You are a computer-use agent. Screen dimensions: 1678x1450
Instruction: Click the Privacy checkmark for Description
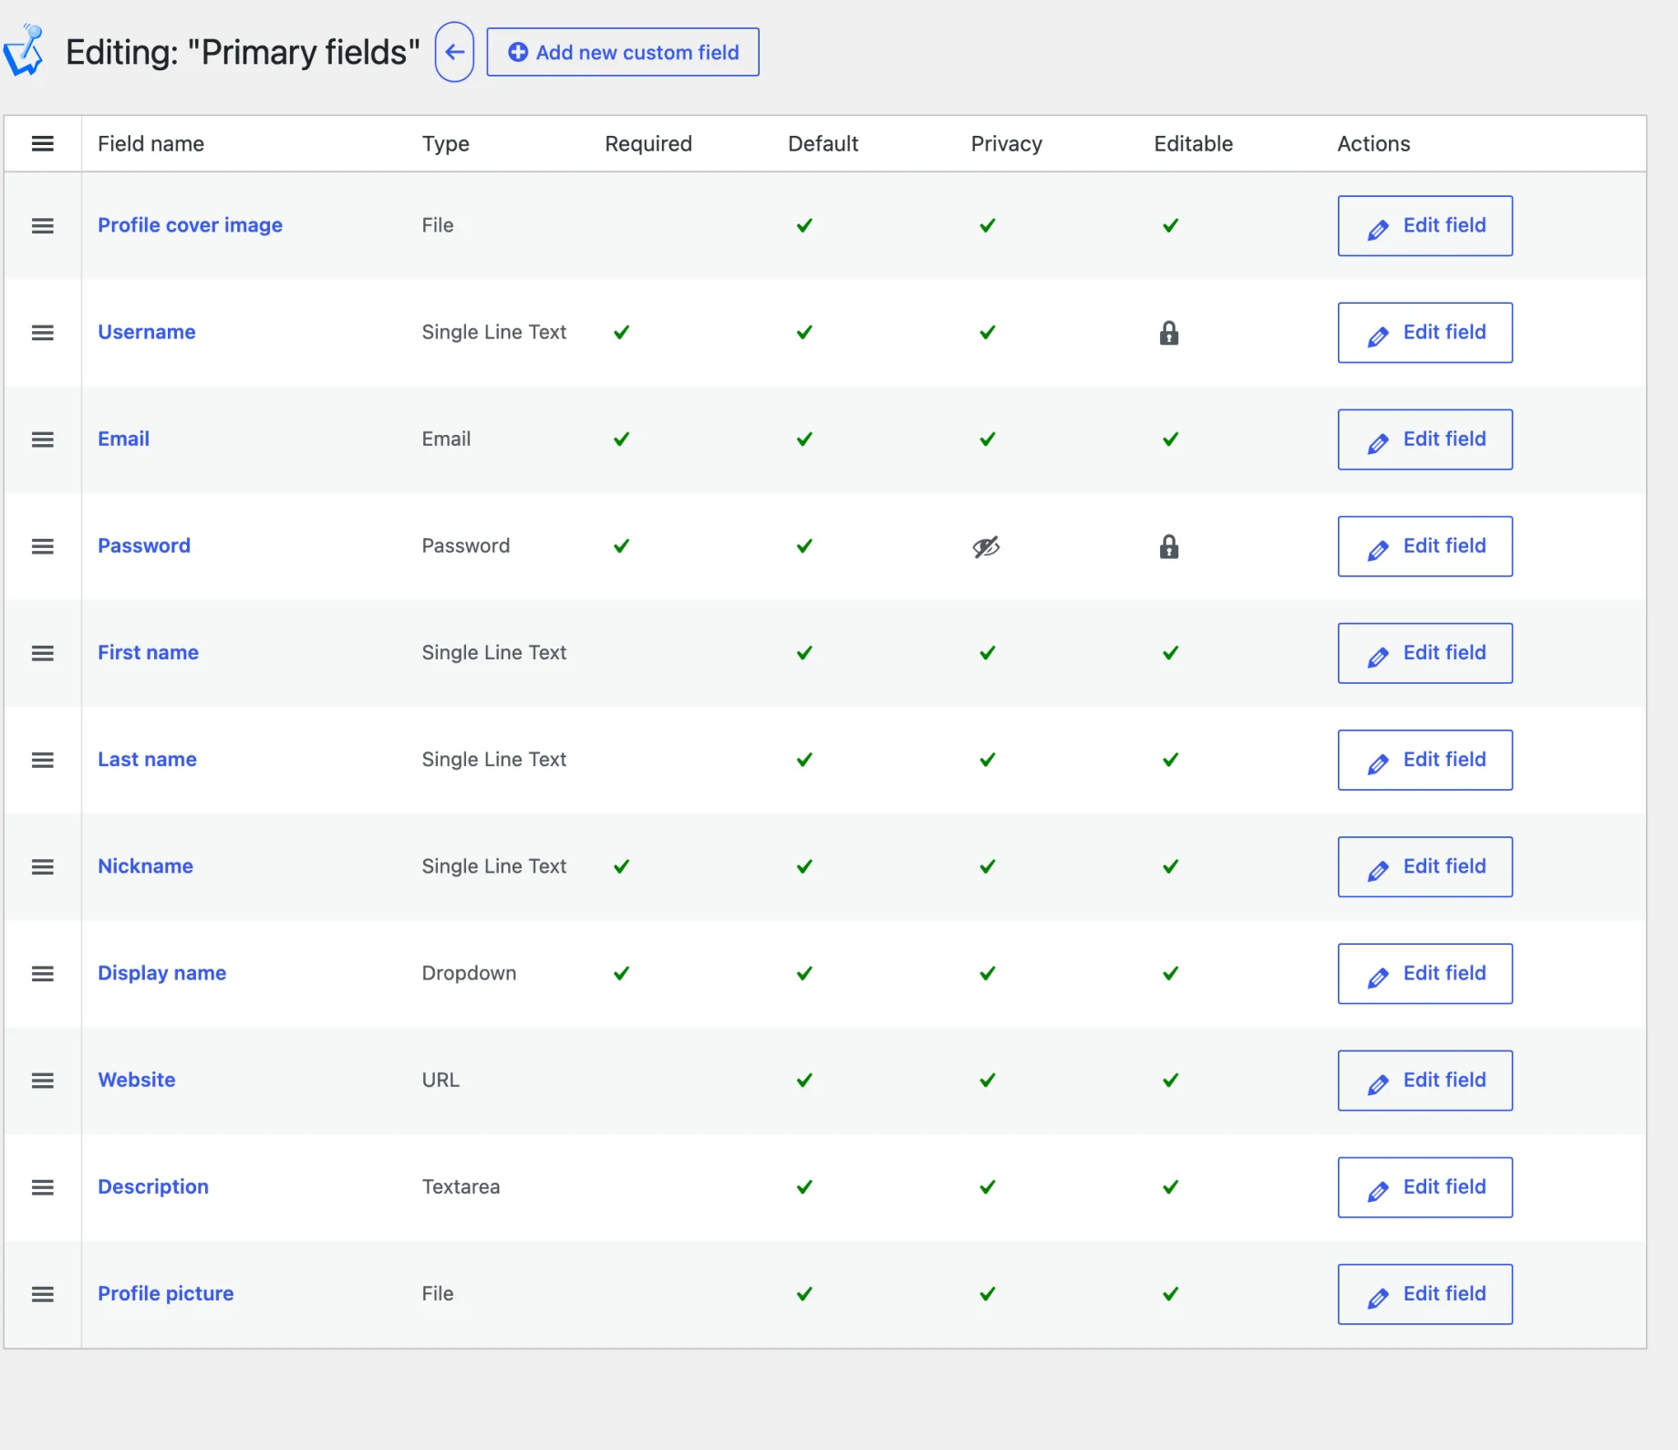[988, 1187]
